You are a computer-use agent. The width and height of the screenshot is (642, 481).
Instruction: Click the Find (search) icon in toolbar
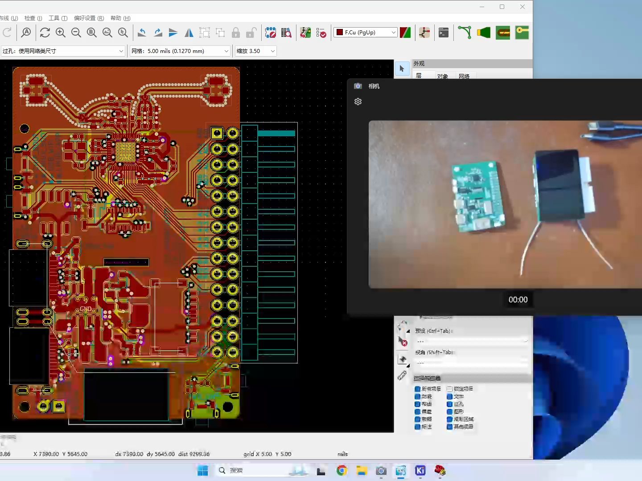click(x=26, y=33)
